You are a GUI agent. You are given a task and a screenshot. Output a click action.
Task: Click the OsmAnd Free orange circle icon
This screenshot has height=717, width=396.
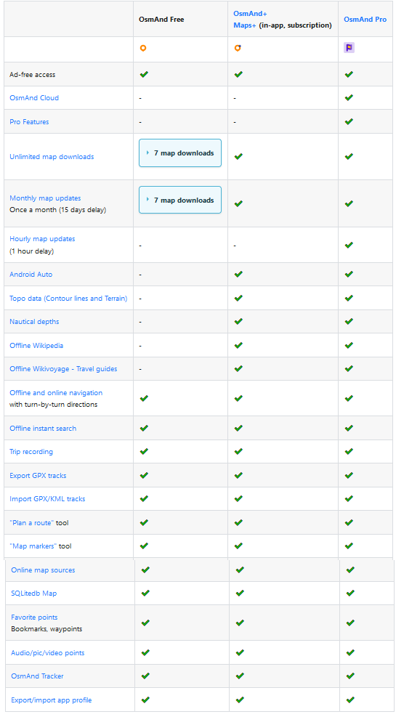point(143,48)
